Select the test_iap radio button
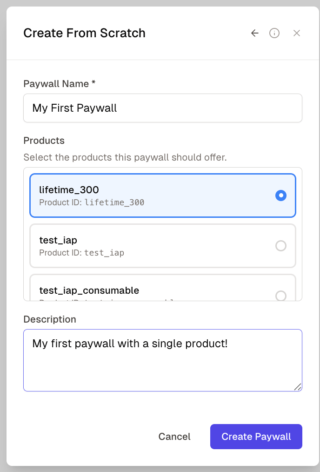 pos(281,246)
